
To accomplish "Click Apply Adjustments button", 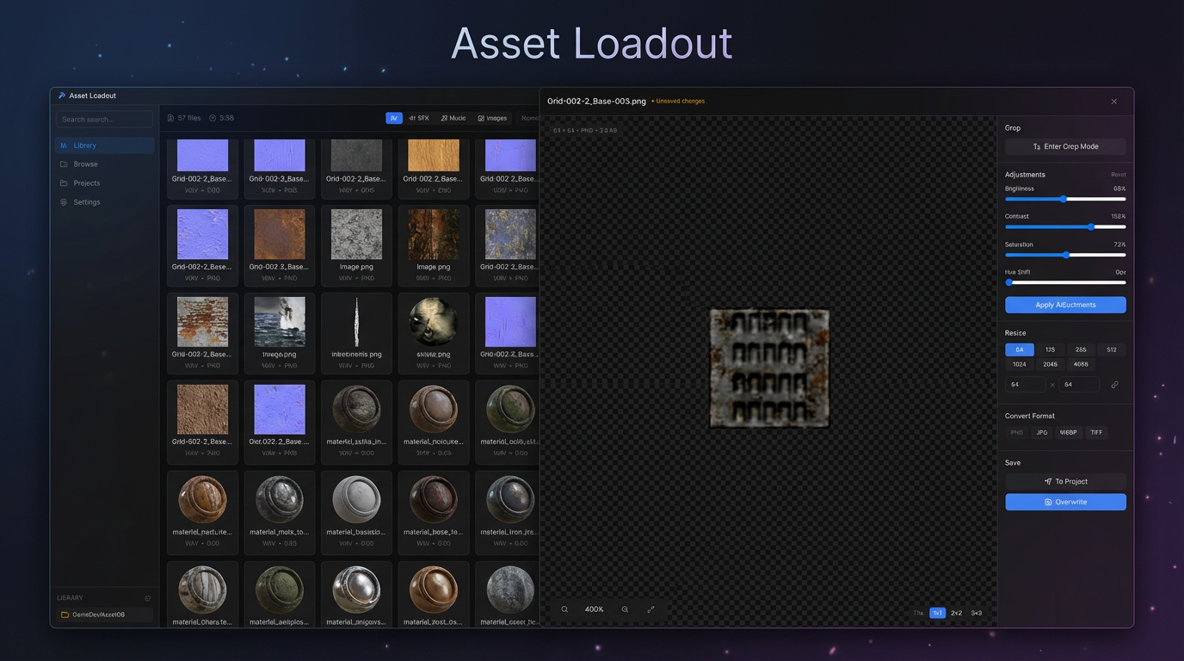I will tap(1065, 305).
